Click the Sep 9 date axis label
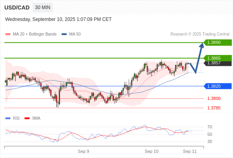The width and height of the screenshot is (233, 158). tap(83, 151)
